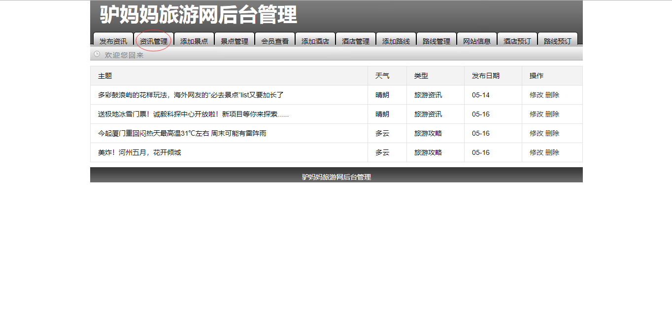Select the title 美炸！河州五月，花开倾城
This screenshot has width=672, height=323.
pyautogui.click(x=139, y=152)
